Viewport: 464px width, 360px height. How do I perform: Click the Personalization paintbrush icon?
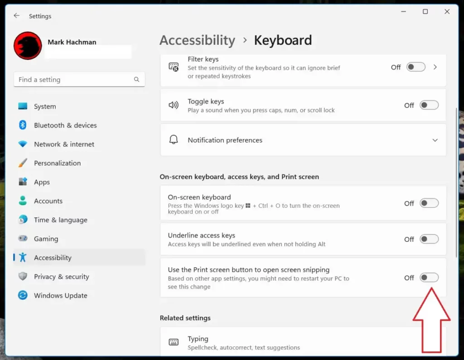click(23, 163)
